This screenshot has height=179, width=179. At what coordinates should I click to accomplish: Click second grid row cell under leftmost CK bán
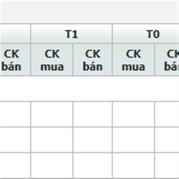pyautogui.click(x=15, y=140)
